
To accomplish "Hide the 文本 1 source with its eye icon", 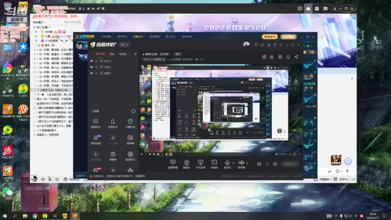I will 91,67.
